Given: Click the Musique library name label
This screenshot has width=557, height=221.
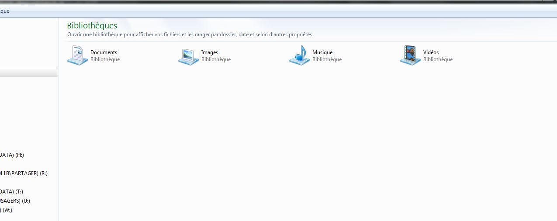Looking at the screenshot, I should coord(322,52).
